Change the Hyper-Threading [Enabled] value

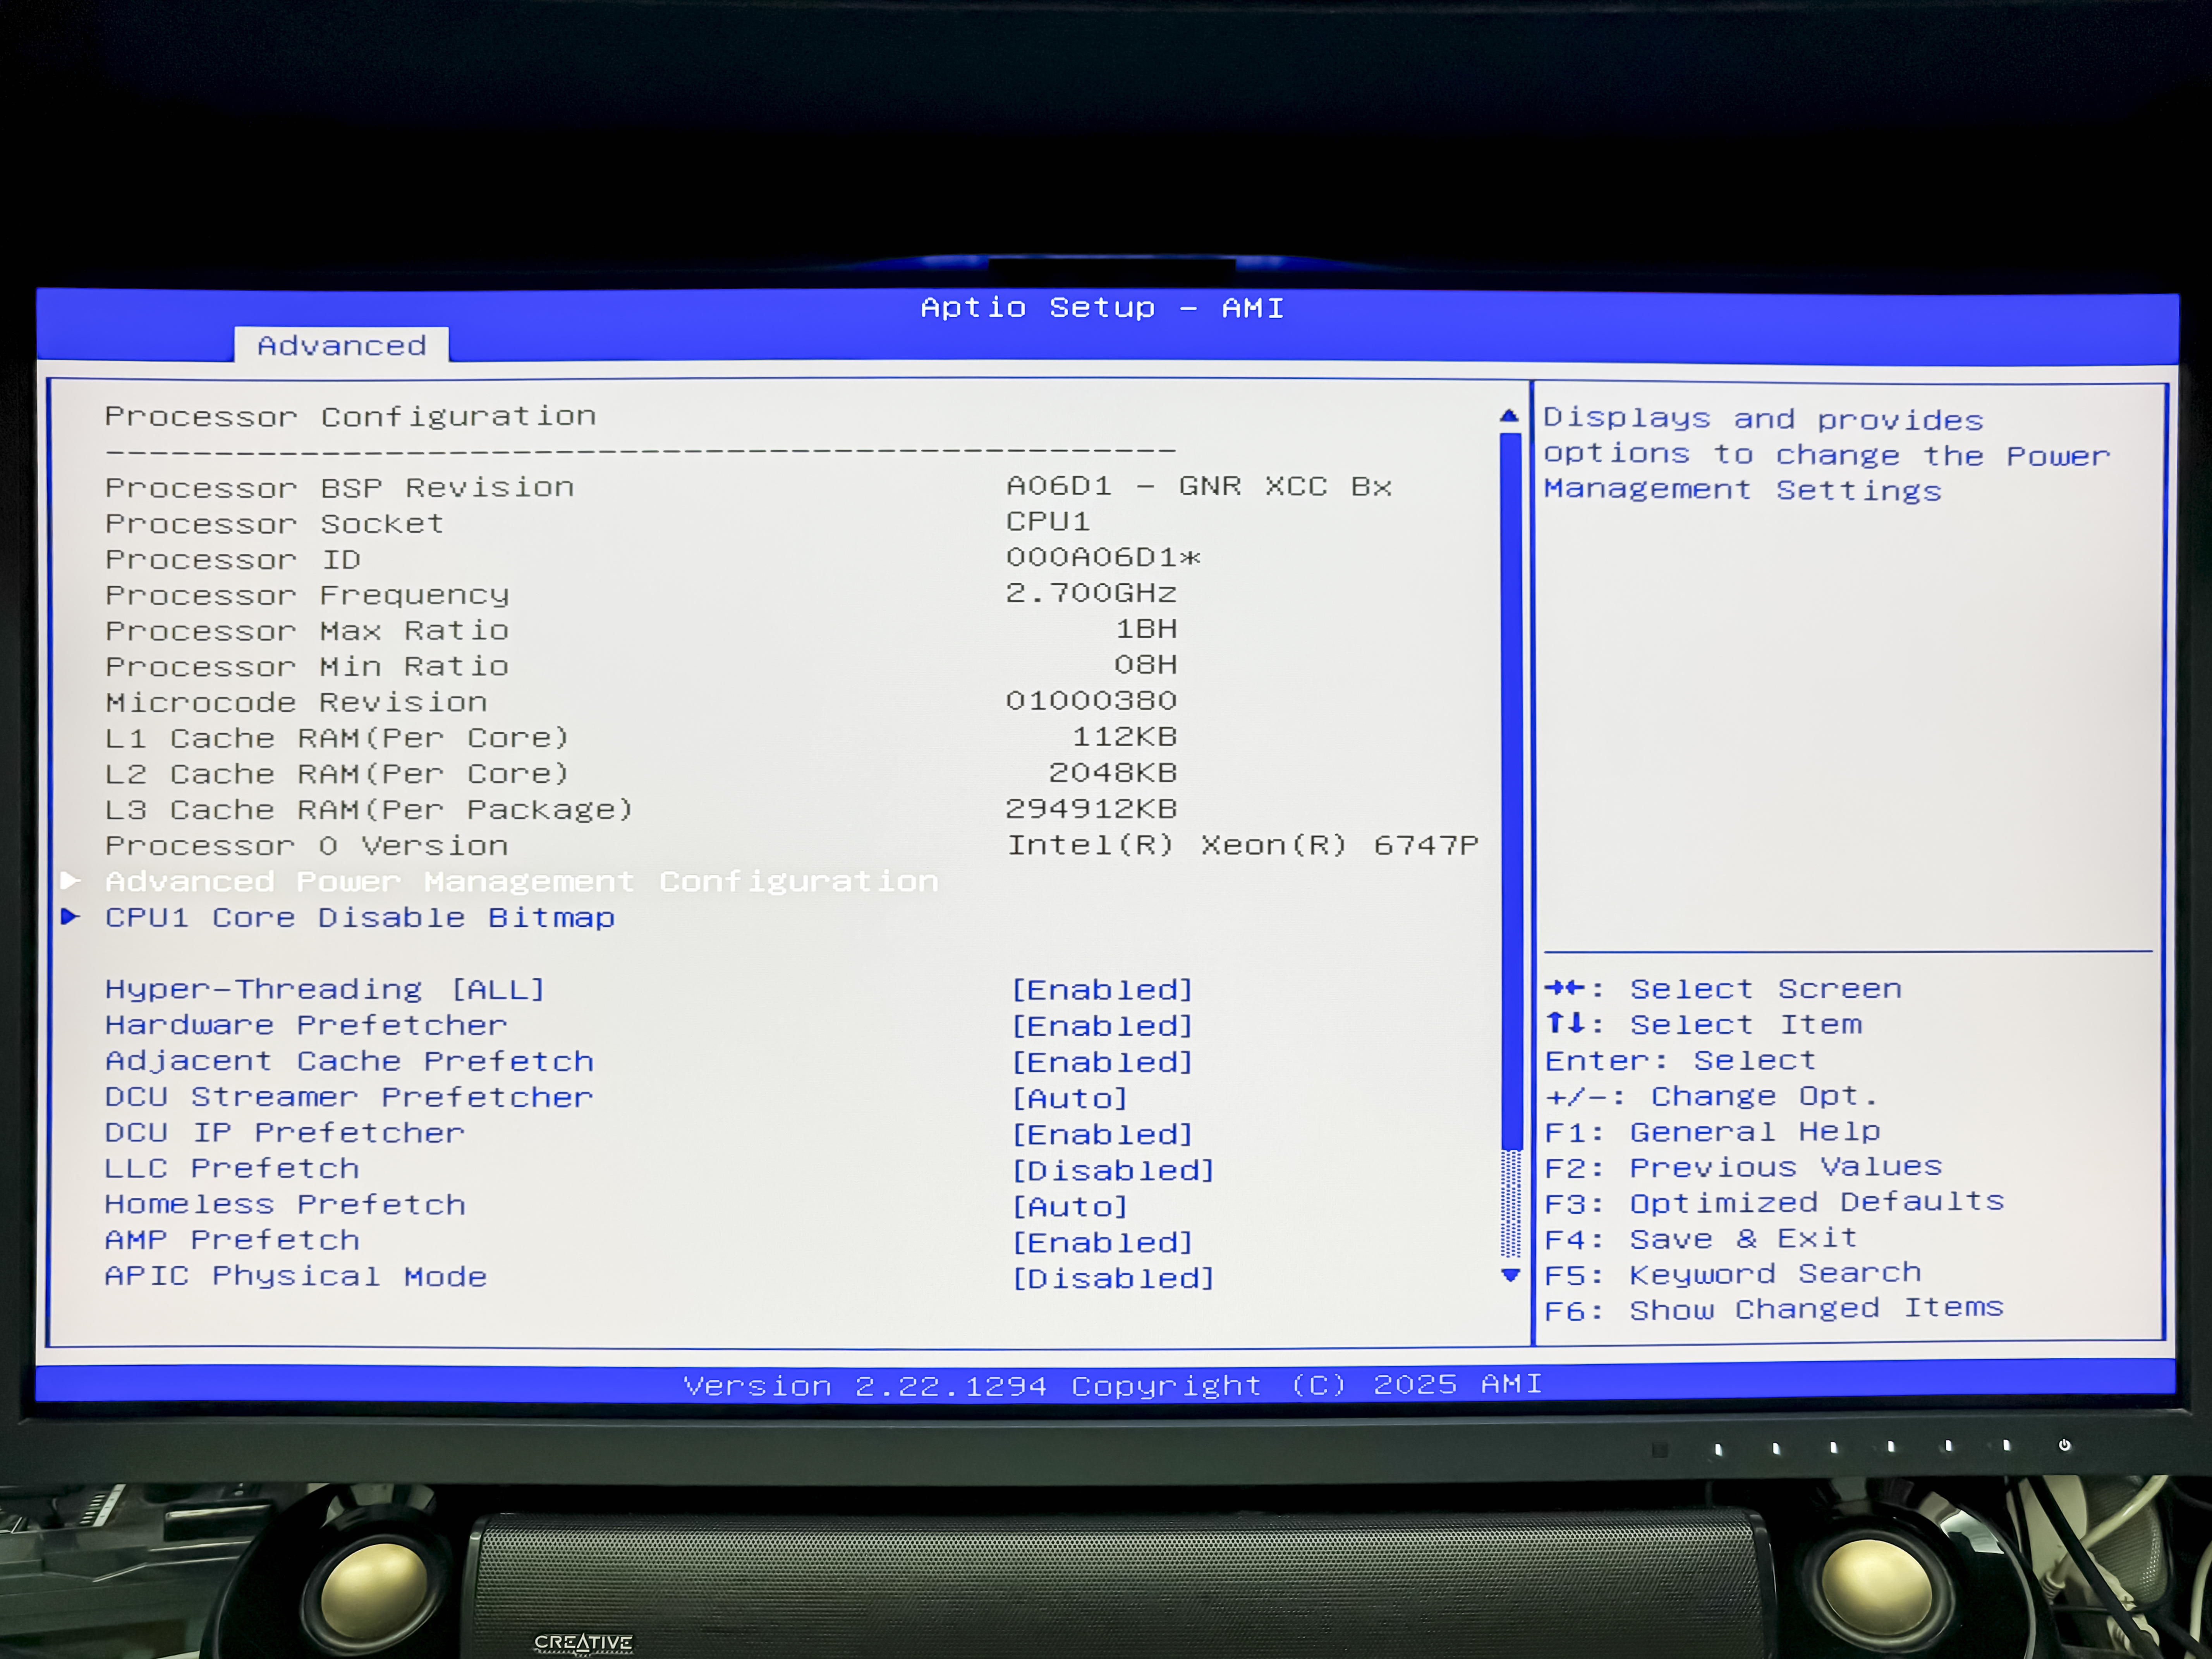click(x=1103, y=990)
